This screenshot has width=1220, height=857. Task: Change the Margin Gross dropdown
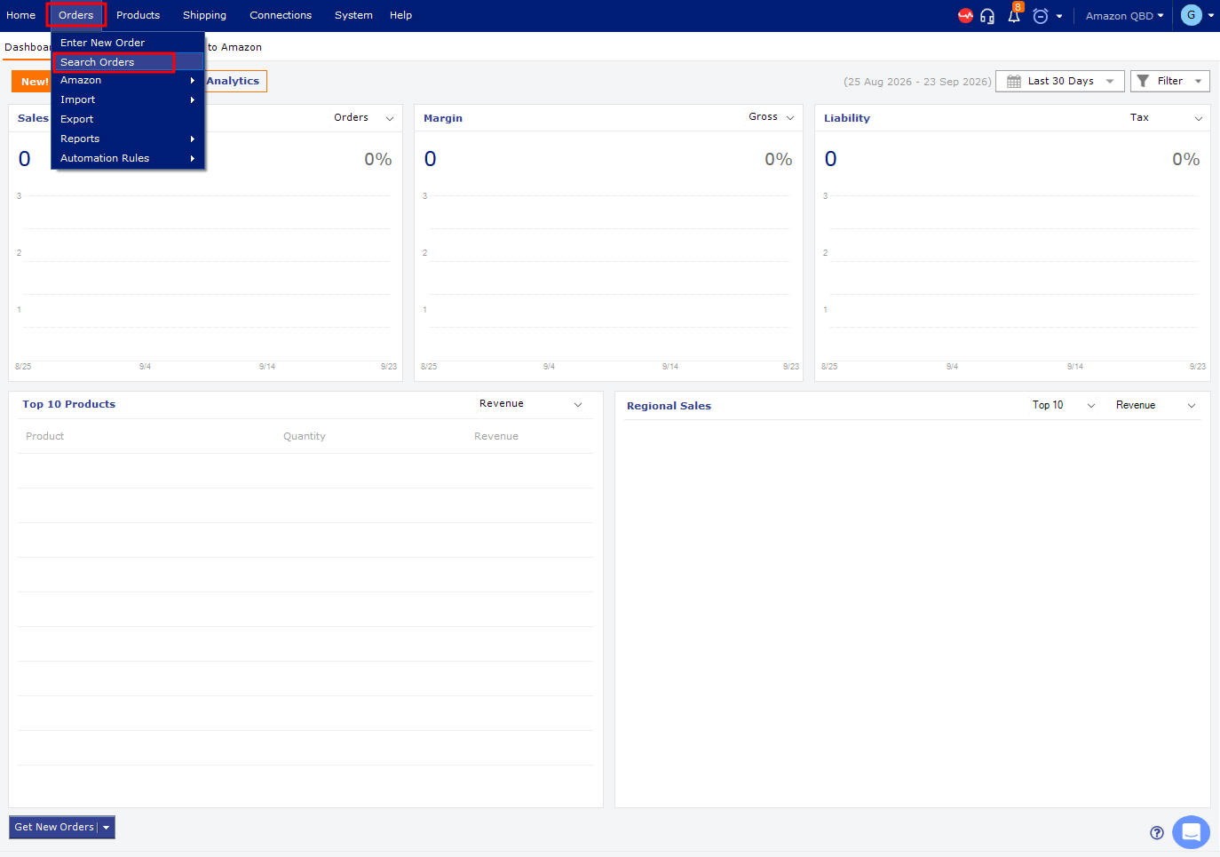pyautogui.click(x=771, y=117)
